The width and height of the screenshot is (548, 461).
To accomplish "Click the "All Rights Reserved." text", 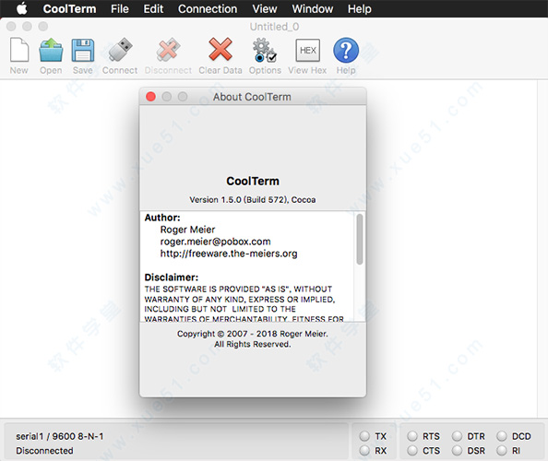I will coord(253,344).
